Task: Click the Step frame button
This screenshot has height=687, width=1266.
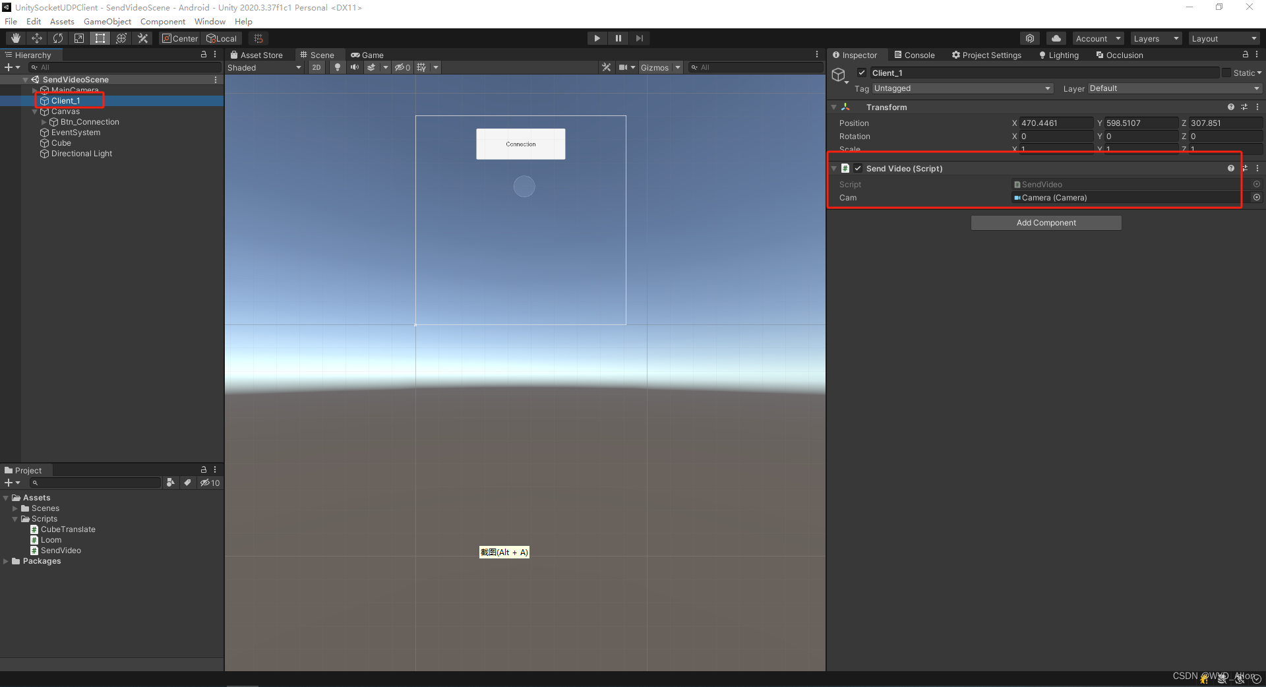Action: (x=639, y=38)
